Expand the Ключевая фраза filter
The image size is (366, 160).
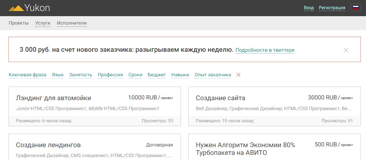(28, 75)
